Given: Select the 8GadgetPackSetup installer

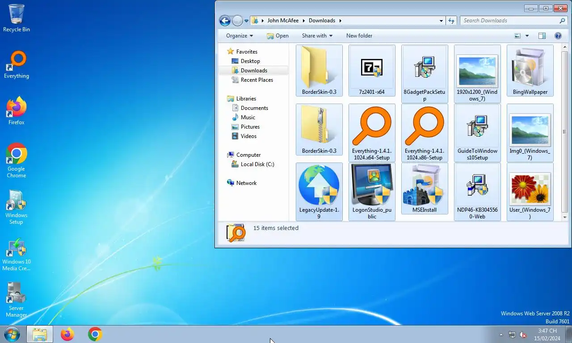Looking at the screenshot, I should 425,74.
